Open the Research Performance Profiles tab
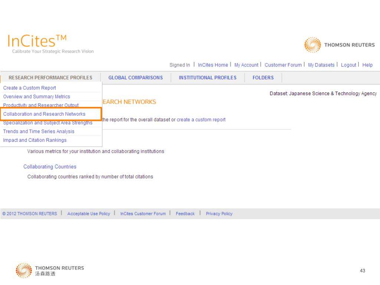The width and height of the screenshot is (380, 285). pos(50,78)
